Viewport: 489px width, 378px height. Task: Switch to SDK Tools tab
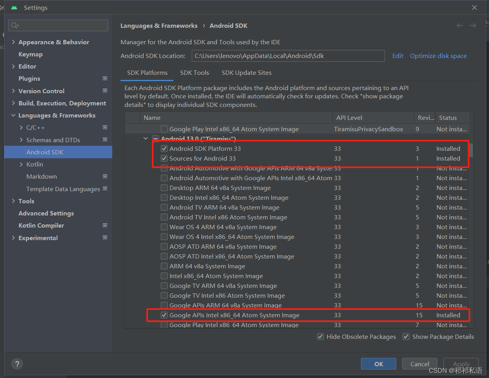[x=195, y=72]
